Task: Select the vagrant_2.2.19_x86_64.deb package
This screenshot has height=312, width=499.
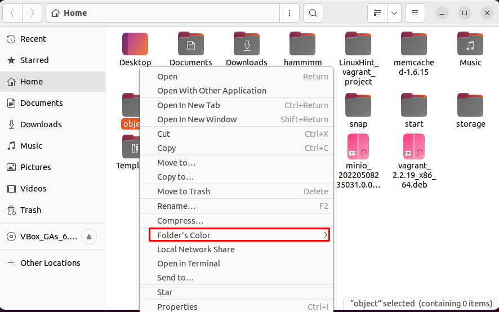Action: pyautogui.click(x=414, y=146)
